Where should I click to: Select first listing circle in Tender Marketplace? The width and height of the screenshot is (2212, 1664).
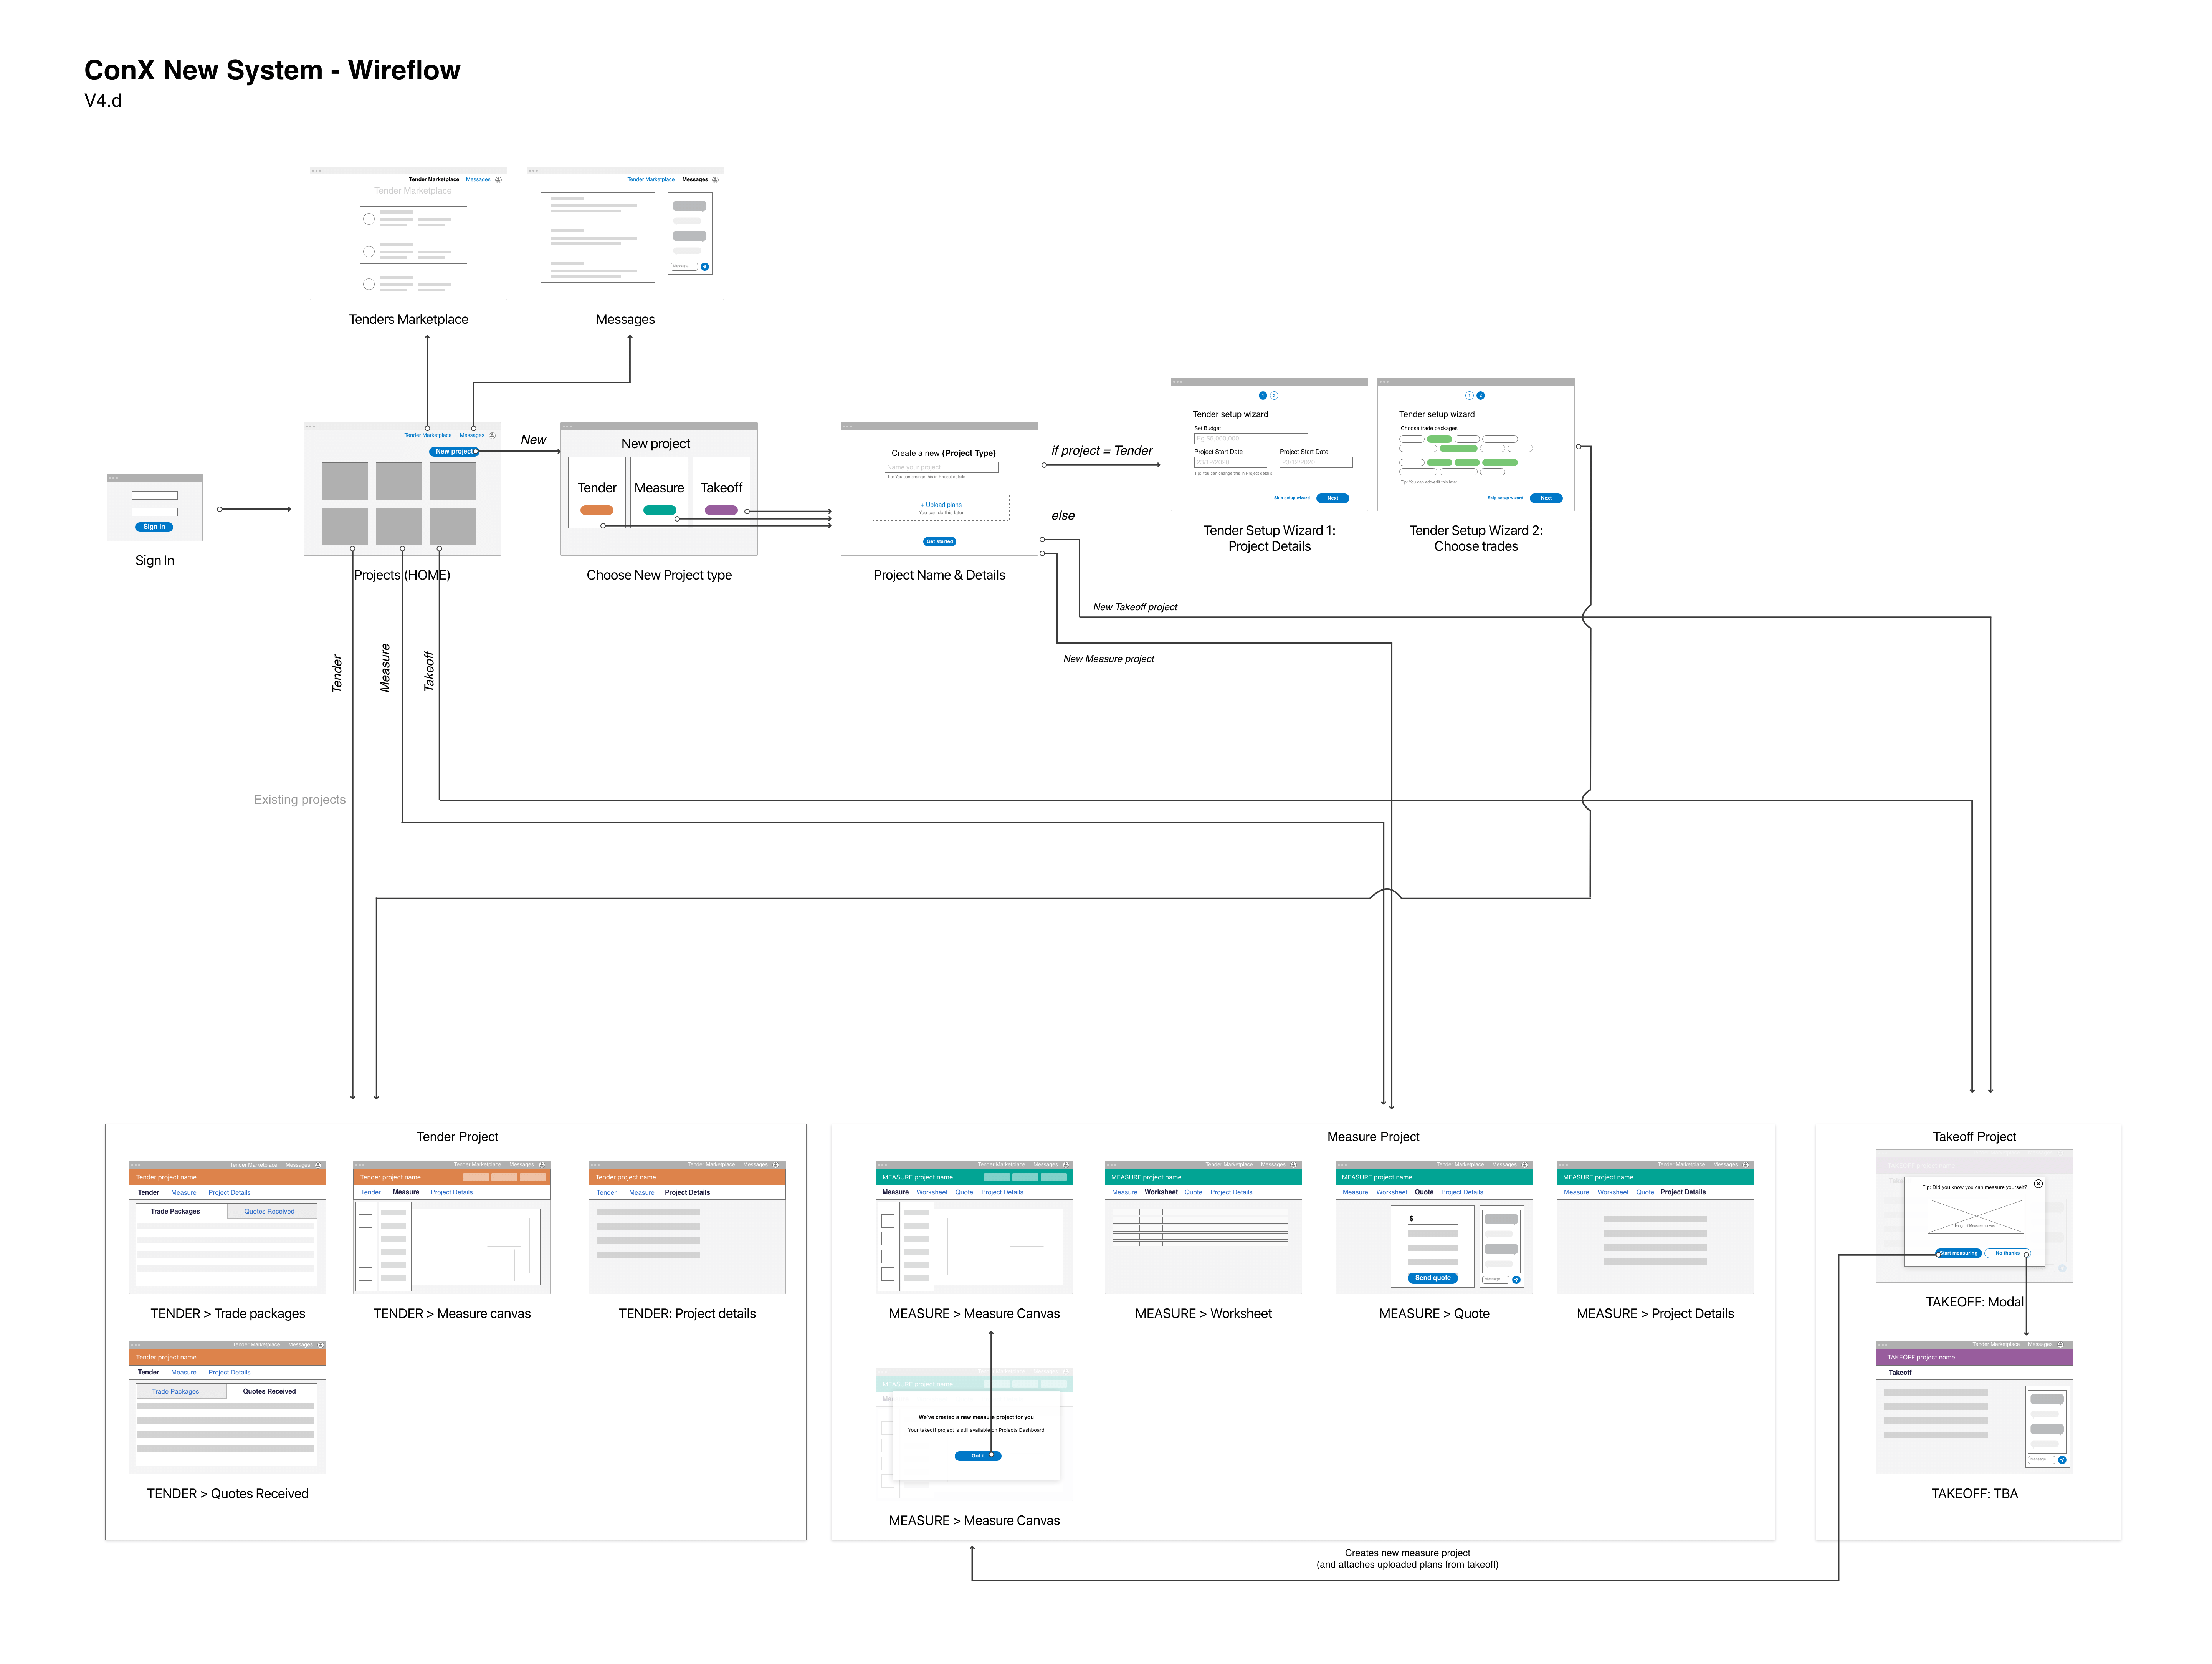pos(369,219)
